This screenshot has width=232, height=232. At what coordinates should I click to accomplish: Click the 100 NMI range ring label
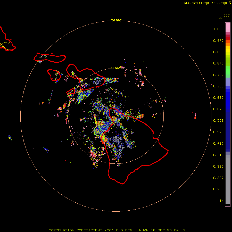(x=116, y=20)
